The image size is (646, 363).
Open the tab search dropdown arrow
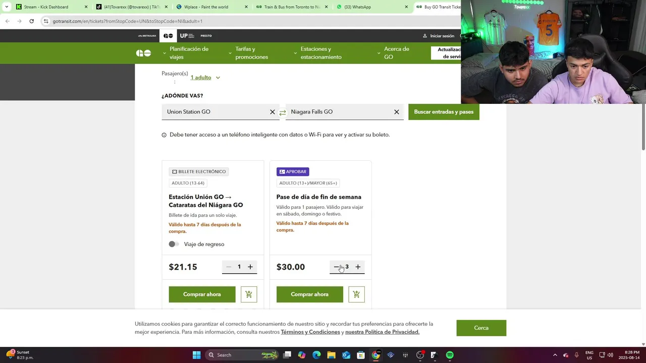point(7,7)
